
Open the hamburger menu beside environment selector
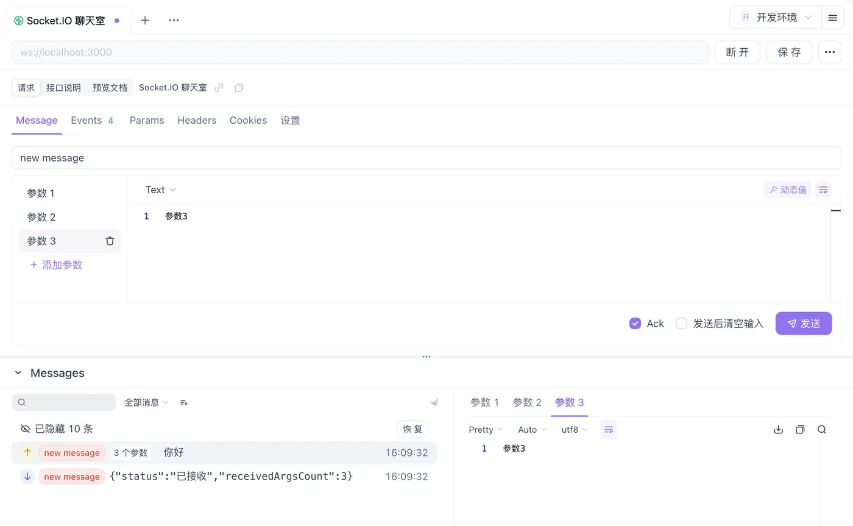pos(832,18)
